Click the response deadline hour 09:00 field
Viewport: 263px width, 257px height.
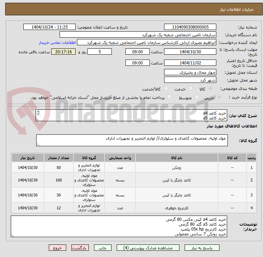tap(137, 52)
